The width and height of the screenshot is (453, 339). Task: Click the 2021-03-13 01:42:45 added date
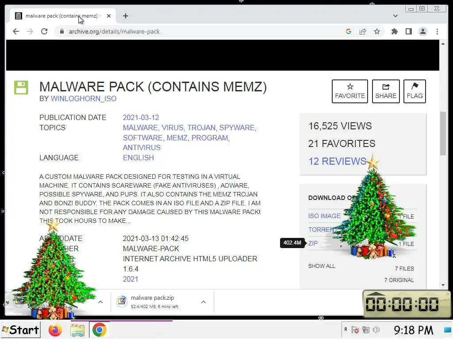click(x=155, y=239)
